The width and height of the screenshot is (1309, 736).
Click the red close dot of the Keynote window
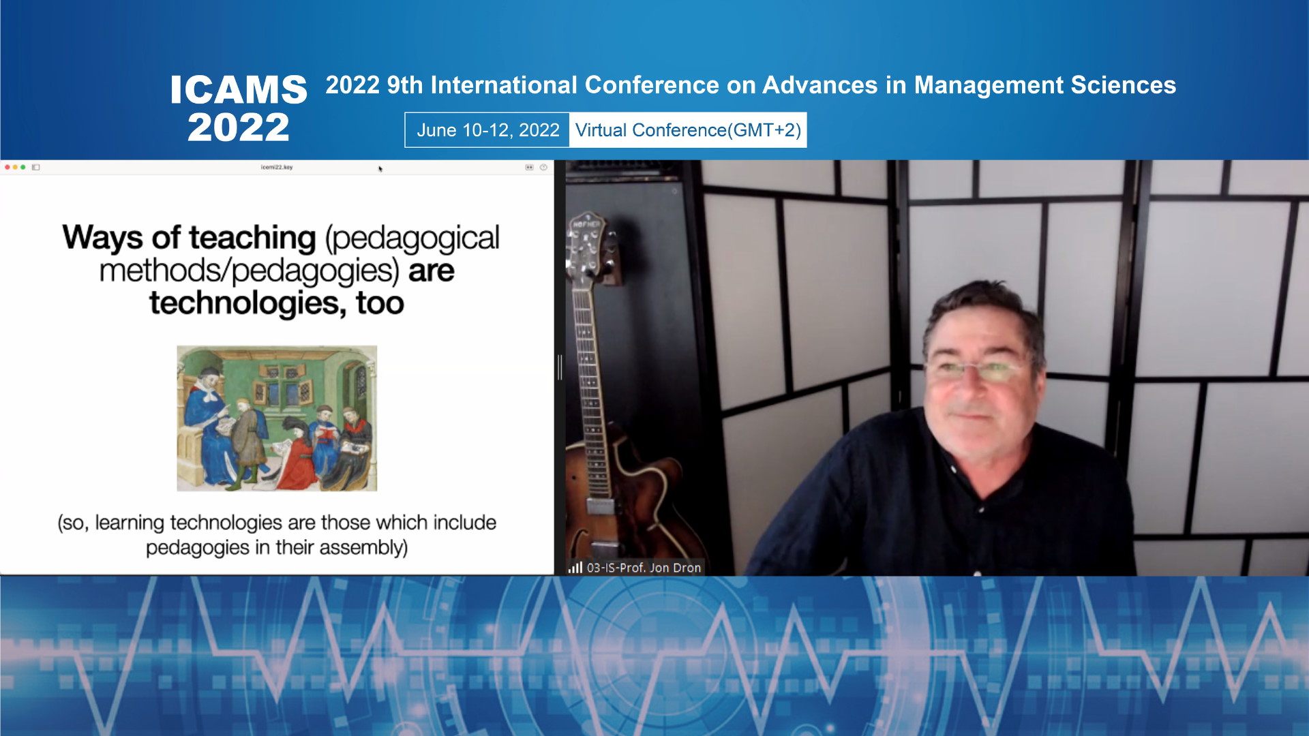[x=7, y=167]
